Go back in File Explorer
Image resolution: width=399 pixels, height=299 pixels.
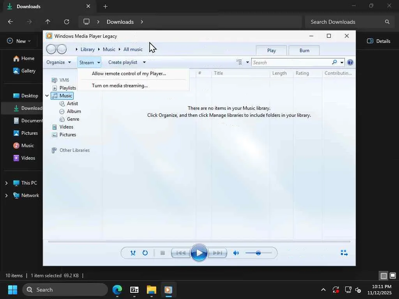coord(11,22)
